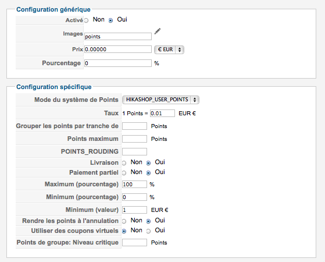Open the HIKASHOP_USER_POINTS mode dropdown

160,100
